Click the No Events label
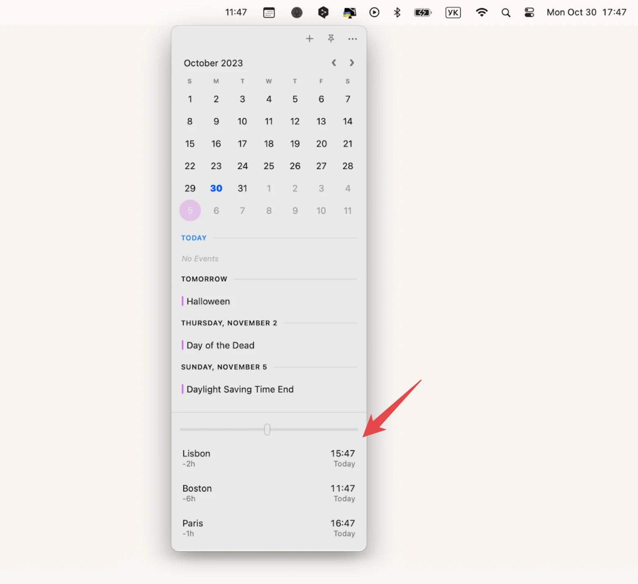Viewport: 638px width, 584px height. (200, 258)
